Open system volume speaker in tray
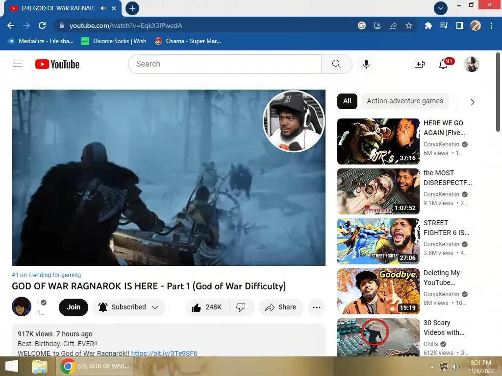This screenshot has height=376, width=502. click(x=455, y=366)
